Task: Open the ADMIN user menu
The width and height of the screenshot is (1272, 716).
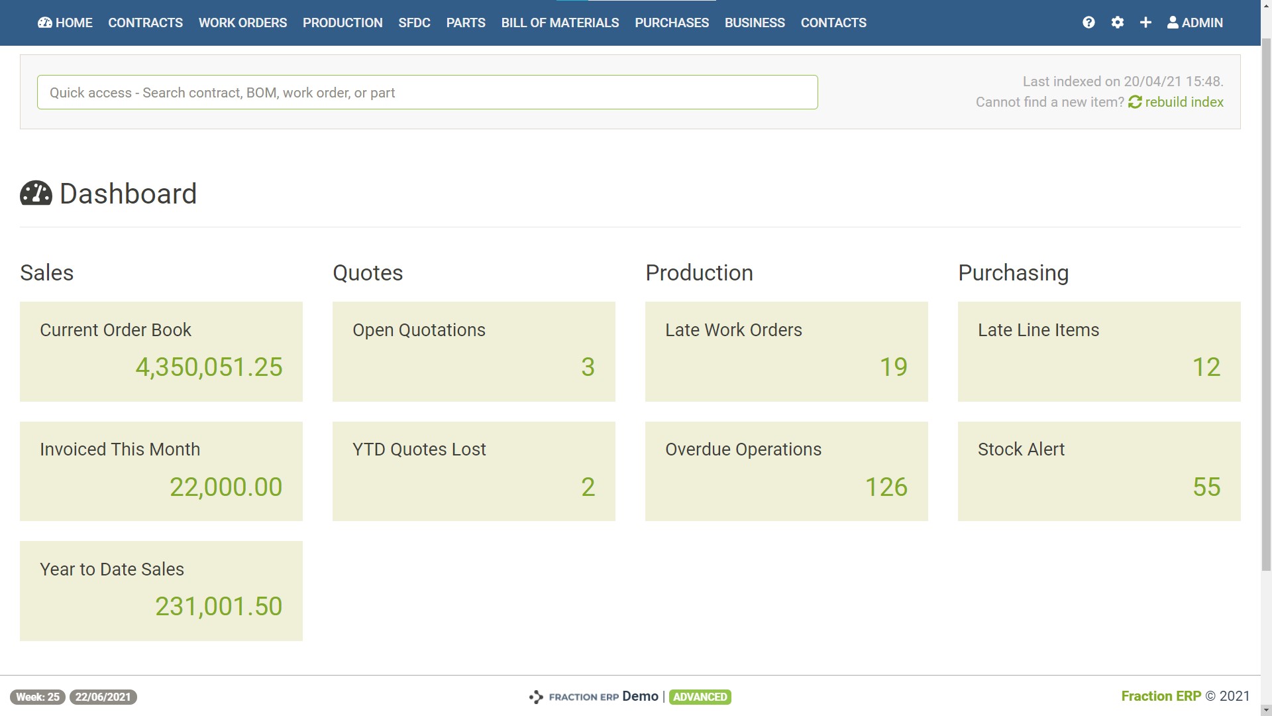Action: point(1195,23)
